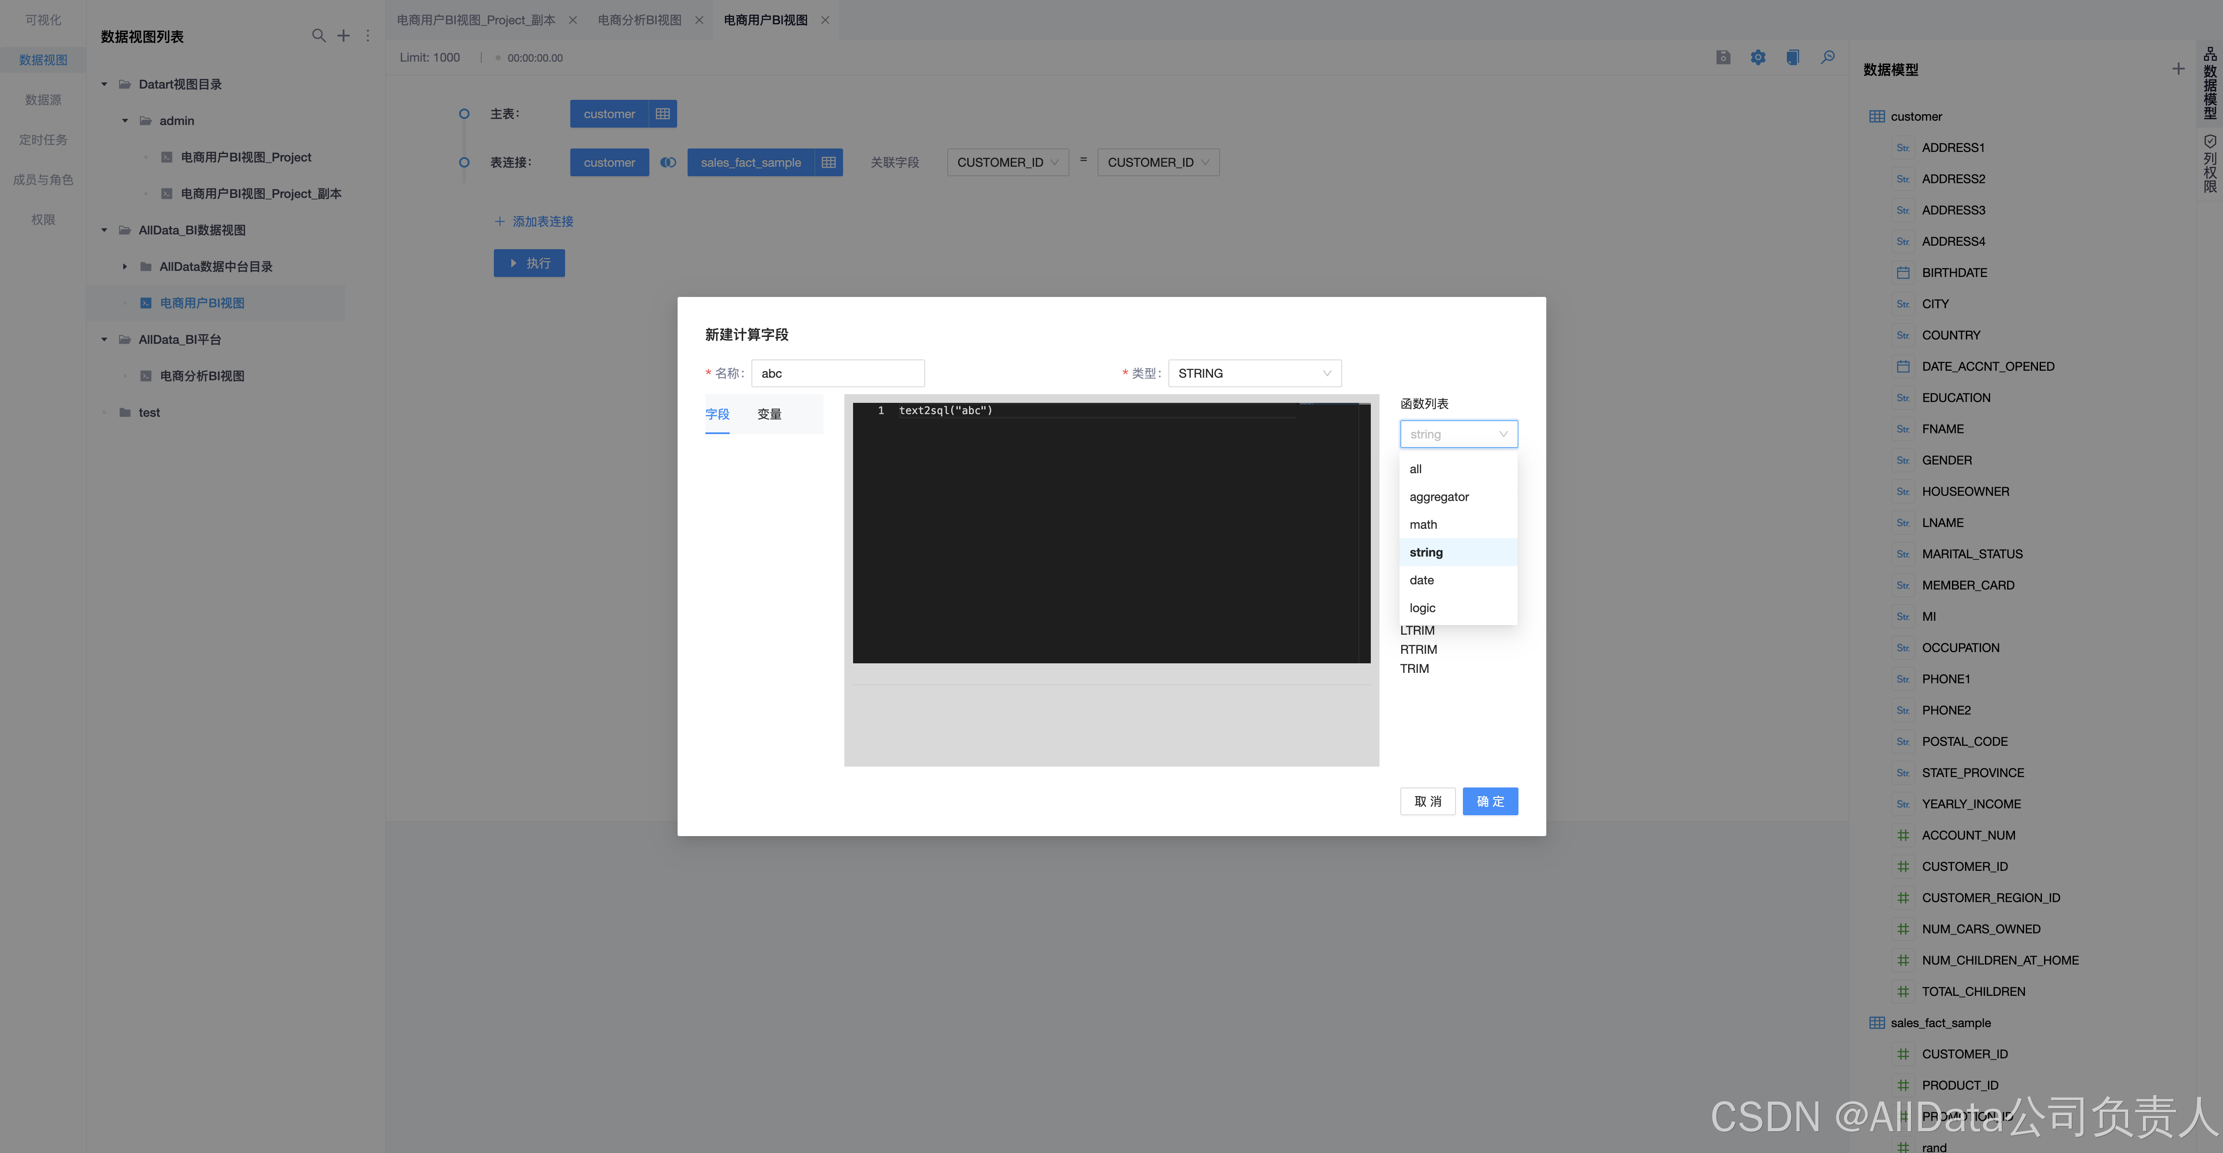Switch to the 变量 tab
Image resolution: width=2223 pixels, height=1153 pixels.
pos(769,414)
